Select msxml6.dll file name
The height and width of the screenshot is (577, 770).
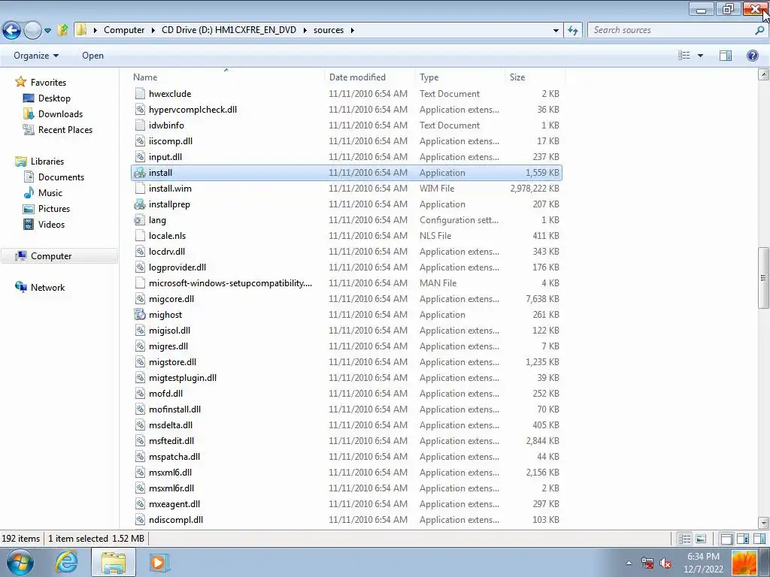point(170,473)
